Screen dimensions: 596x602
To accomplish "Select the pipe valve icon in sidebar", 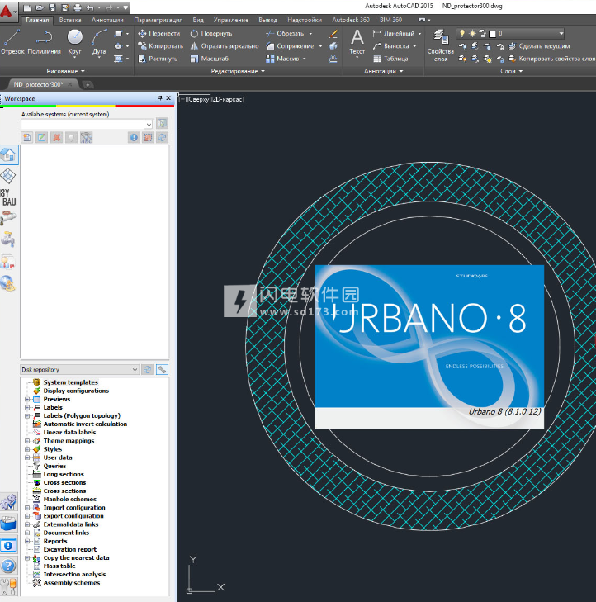I will [x=8, y=219].
